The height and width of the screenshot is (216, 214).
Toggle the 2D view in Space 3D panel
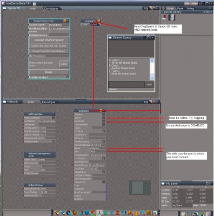click(145, 9)
